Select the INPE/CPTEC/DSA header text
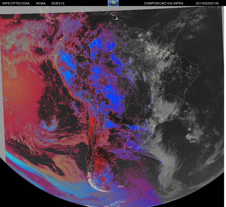Image resolution: width=226 pixels, height=207 pixels. (x=16, y=3)
